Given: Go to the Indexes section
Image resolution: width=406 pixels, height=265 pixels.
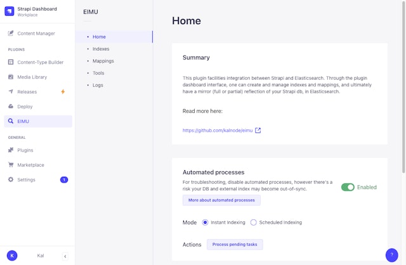Looking at the screenshot, I should point(100,49).
